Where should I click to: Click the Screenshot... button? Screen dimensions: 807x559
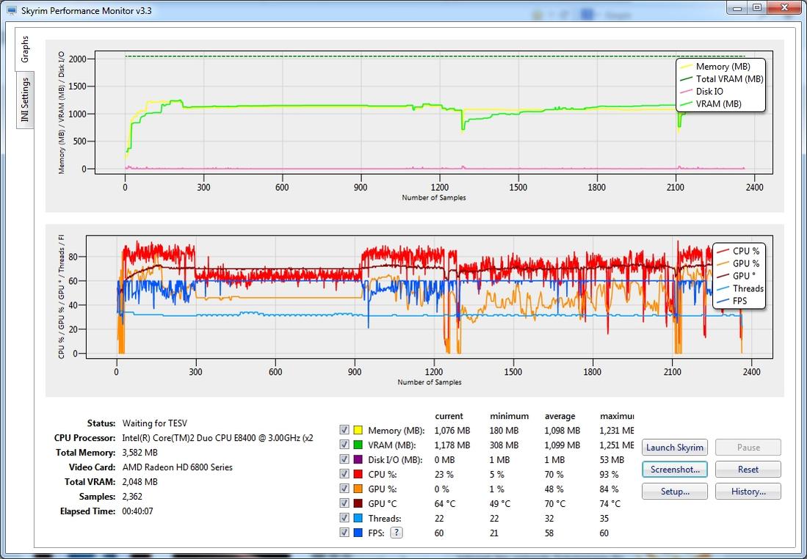click(x=675, y=470)
